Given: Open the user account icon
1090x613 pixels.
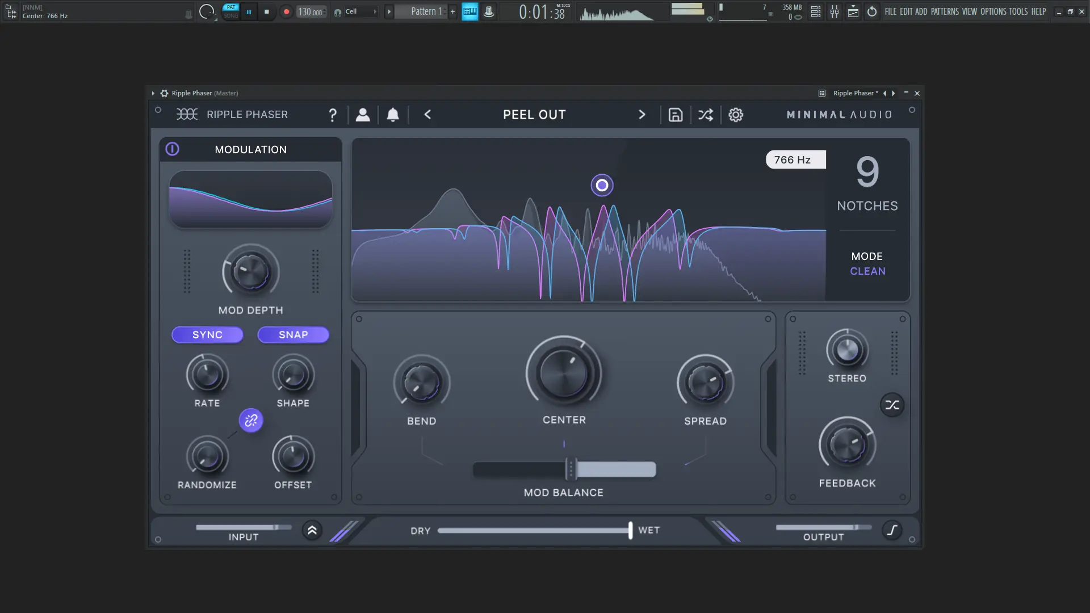Looking at the screenshot, I should tap(363, 115).
